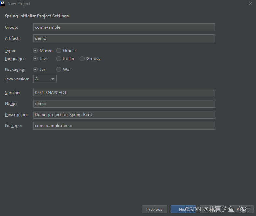Screen dimensions: 256x216
Task: Edit the Description field
Action: click(x=124, y=115)
